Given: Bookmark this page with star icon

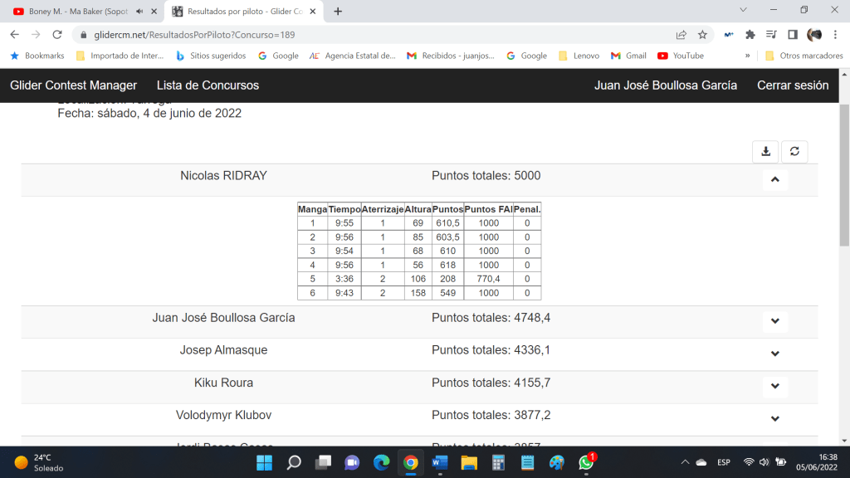Looking at the screenshot, I should click(x=702, y=35).
